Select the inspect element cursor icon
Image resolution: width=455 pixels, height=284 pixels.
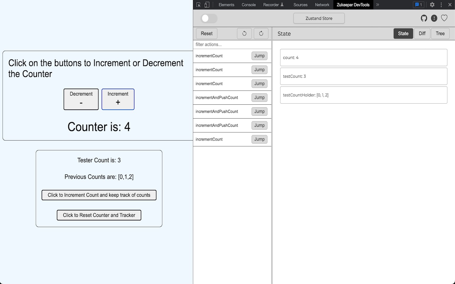point(198,5)
